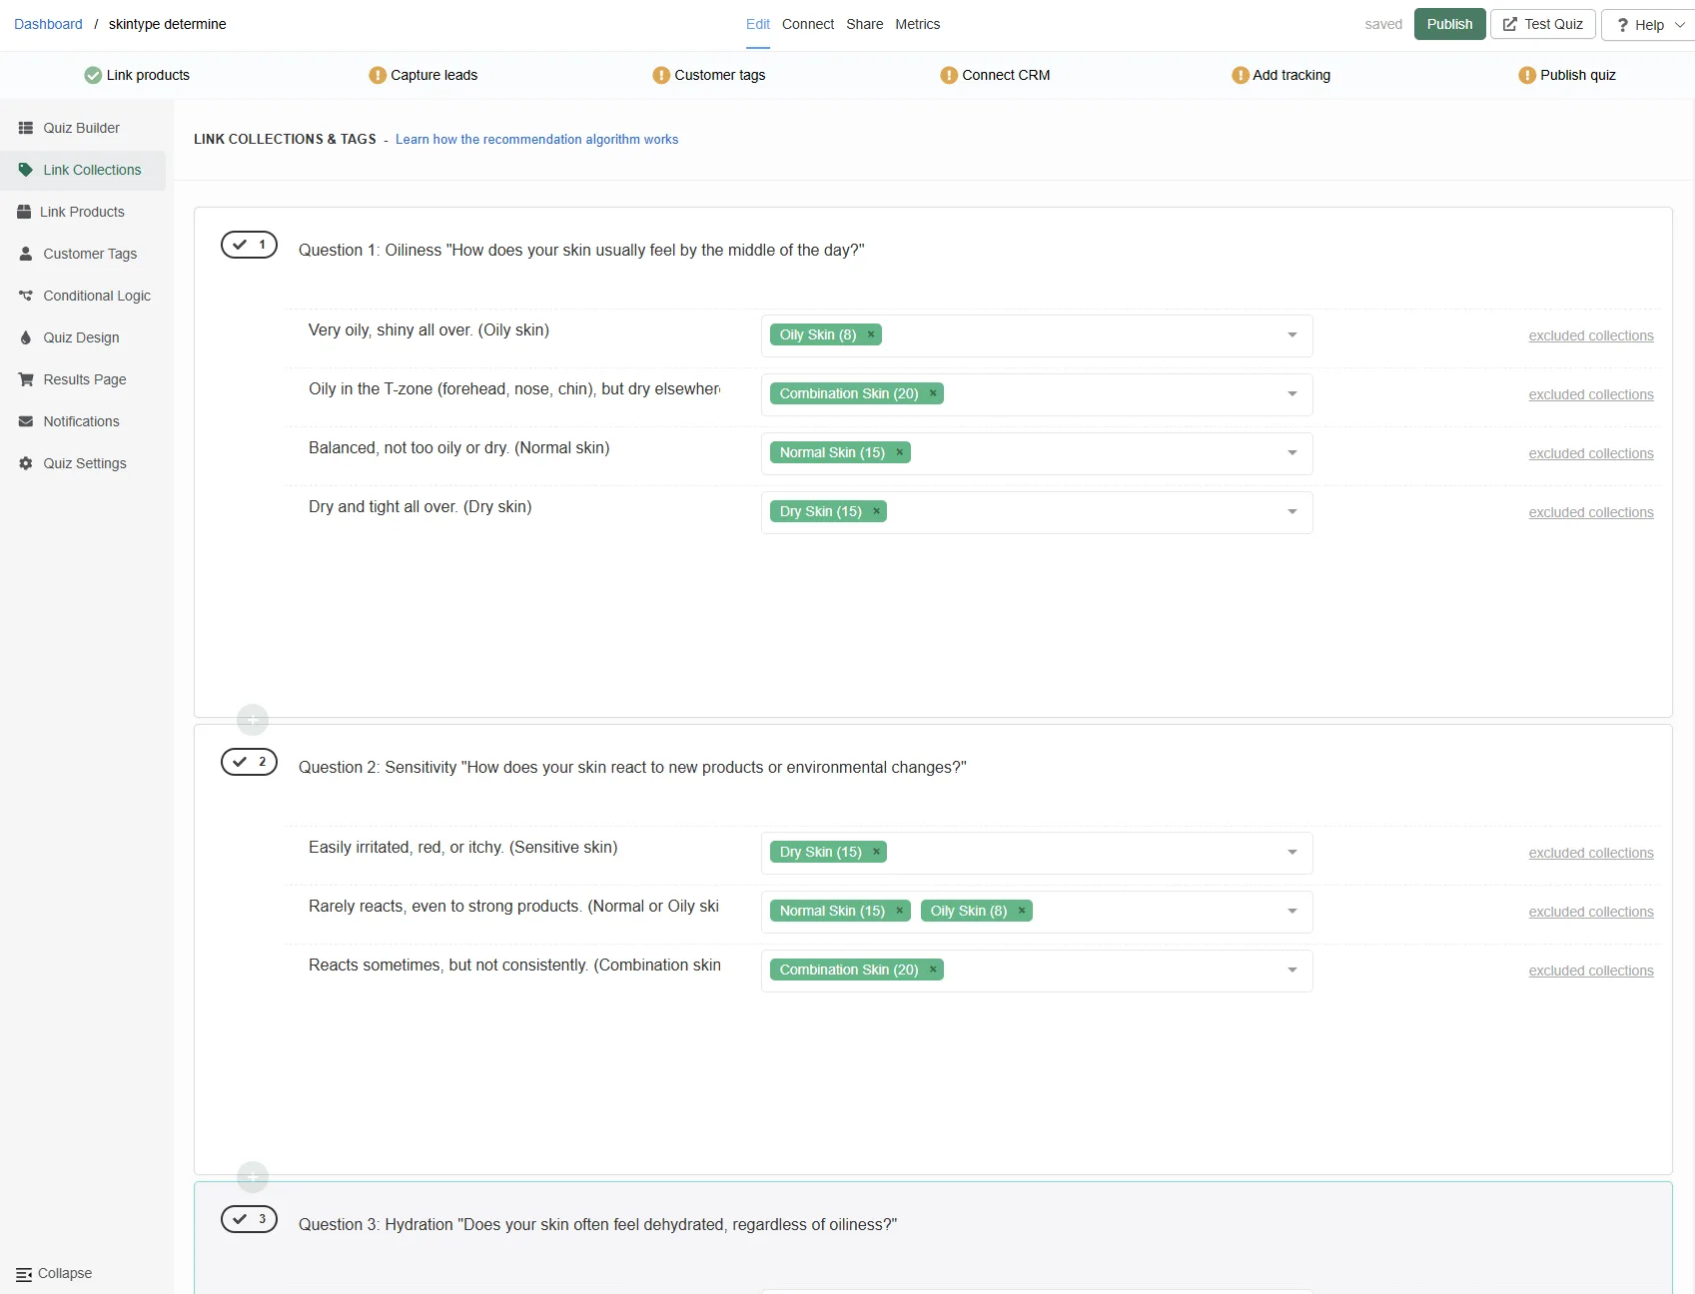The height and width of the screenshot is (1294, 1695).
Task: Open the Publish quiz step
Action: (x=1567, y=75)
